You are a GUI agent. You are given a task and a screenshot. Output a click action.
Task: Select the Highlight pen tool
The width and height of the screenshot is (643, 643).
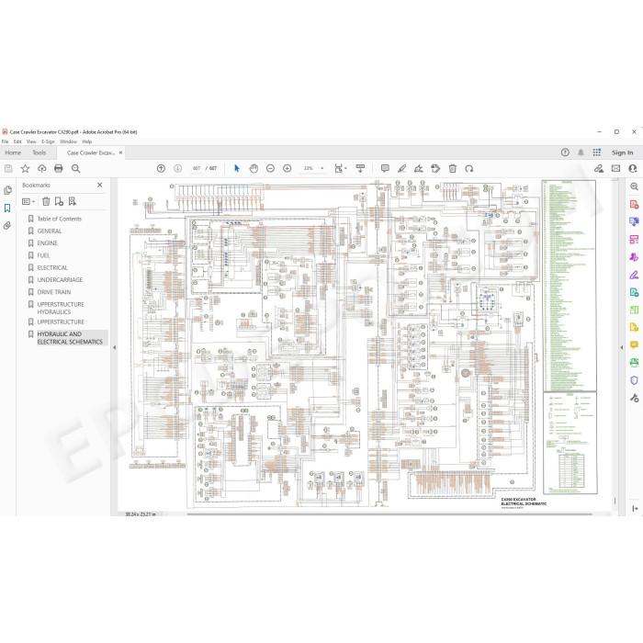(402, 168)
